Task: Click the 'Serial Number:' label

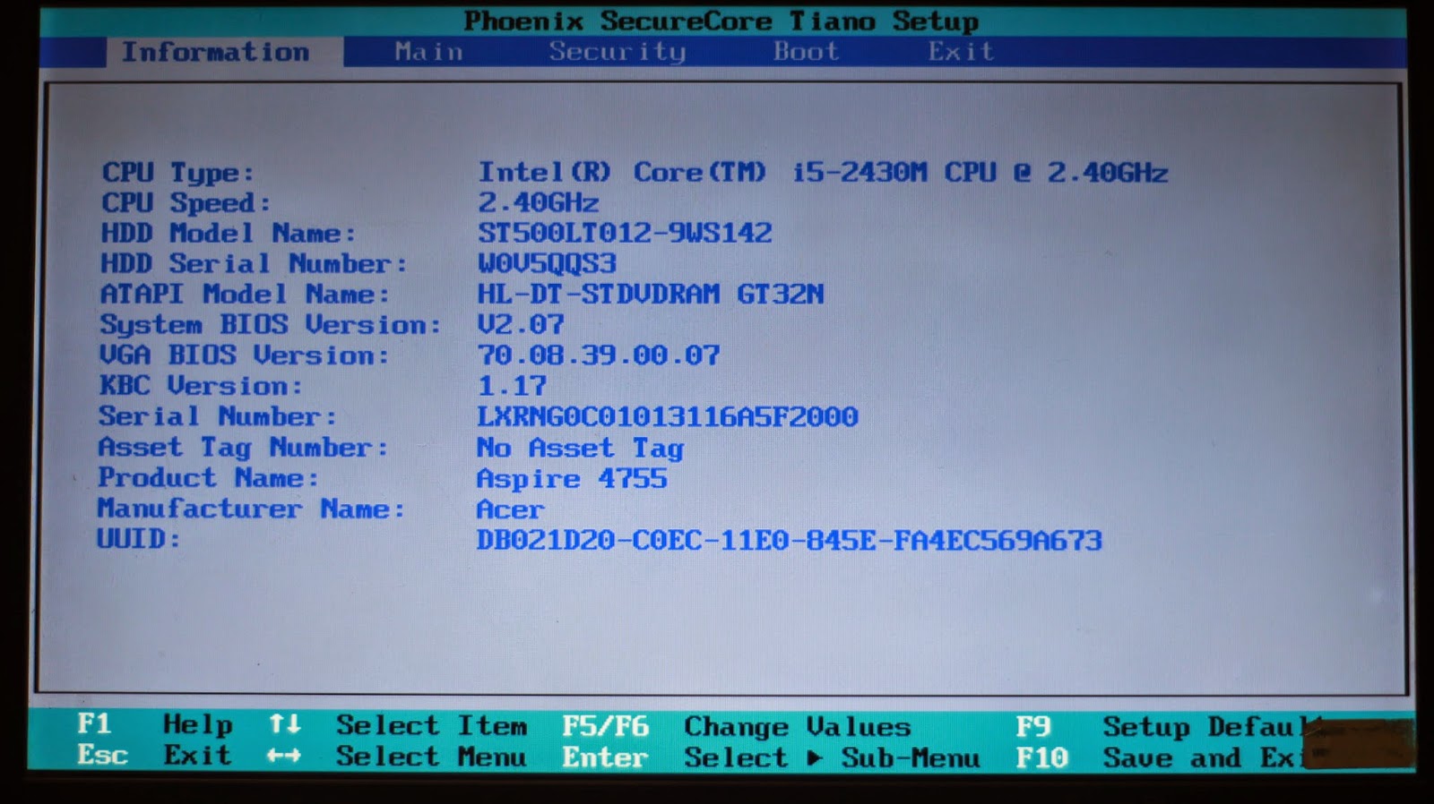Action: [x=218, y=416]
